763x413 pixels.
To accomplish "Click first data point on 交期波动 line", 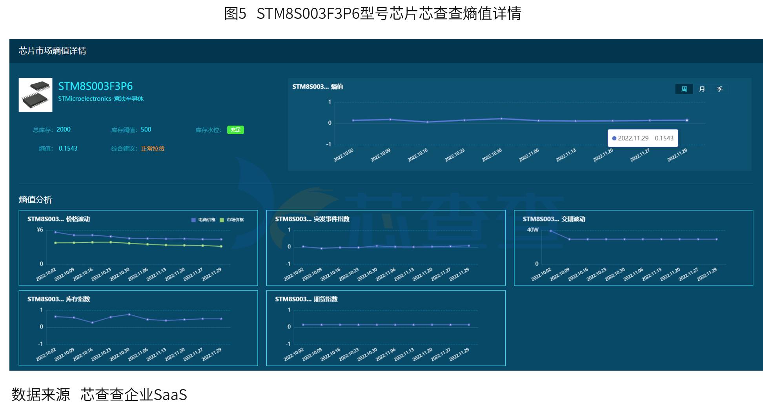I will tap(551, 231).
